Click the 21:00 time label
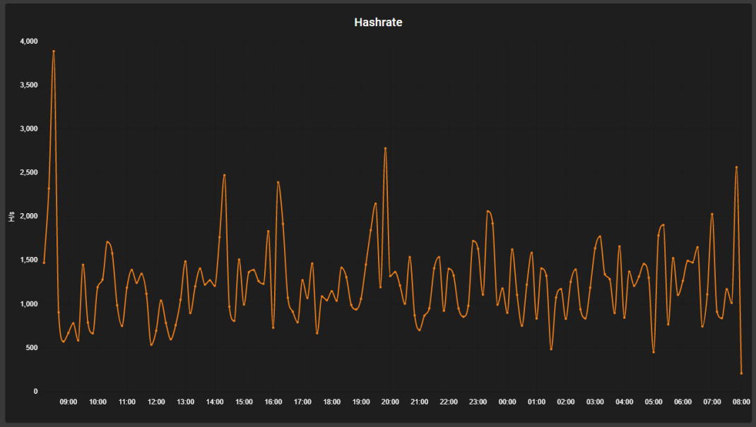The width and height of the screenshot is (756, 427). tap(420, 402)
